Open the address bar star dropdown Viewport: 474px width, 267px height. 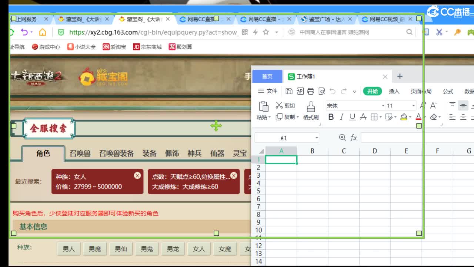(x=276, y=32)
